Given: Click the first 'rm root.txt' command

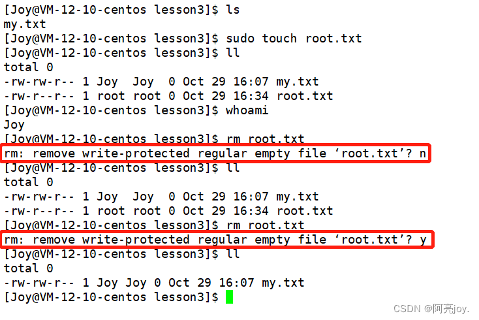Looking at the screenshot, I should pyautogui.click(x=265, y=139).
